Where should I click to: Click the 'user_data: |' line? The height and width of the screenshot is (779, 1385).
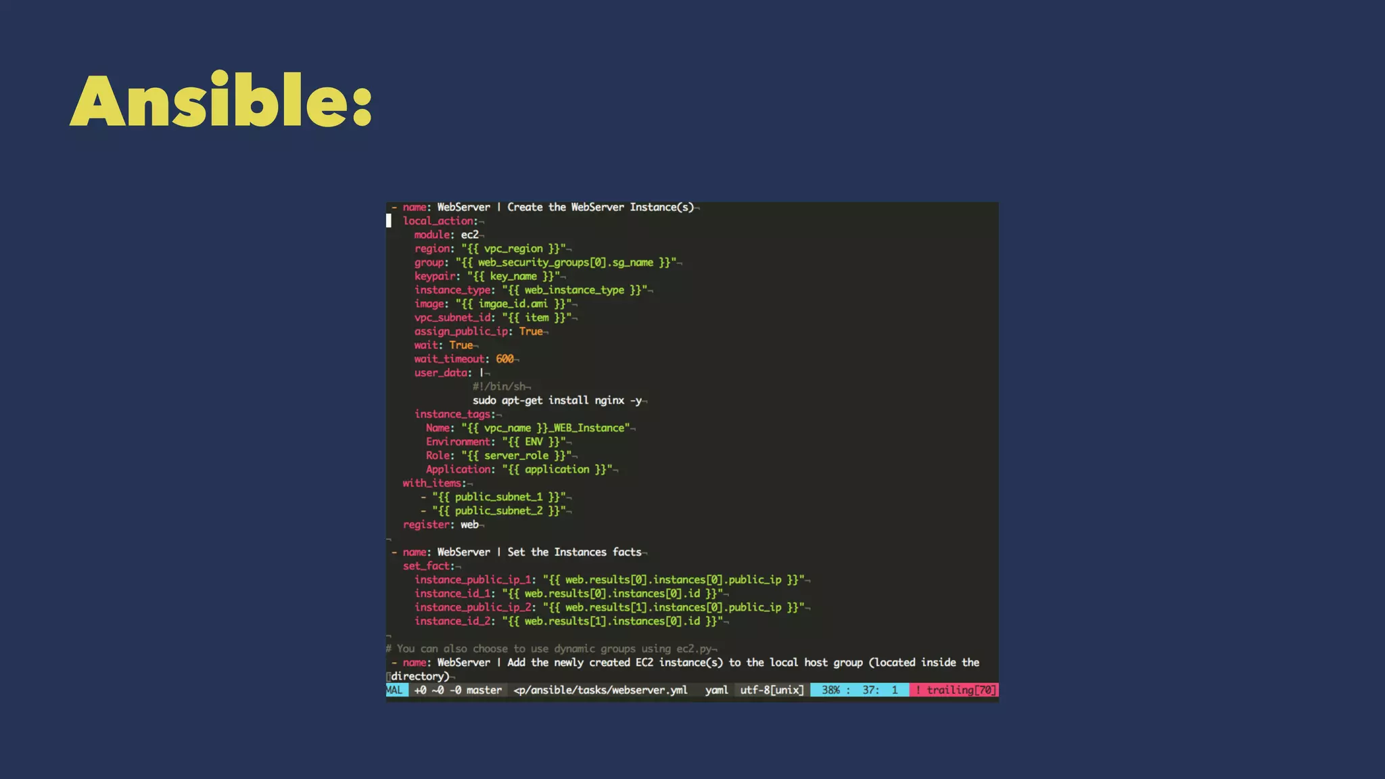[452, 373]
